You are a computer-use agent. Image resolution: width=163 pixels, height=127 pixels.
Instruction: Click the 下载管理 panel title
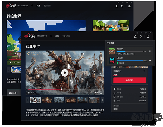click(x=110, y=43)
